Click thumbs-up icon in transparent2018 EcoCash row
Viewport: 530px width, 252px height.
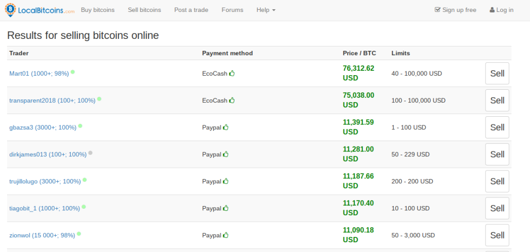coord(232,100)
